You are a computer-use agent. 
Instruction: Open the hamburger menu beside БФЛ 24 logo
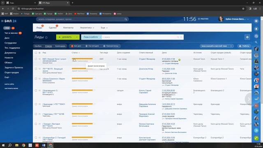point(2,21)
